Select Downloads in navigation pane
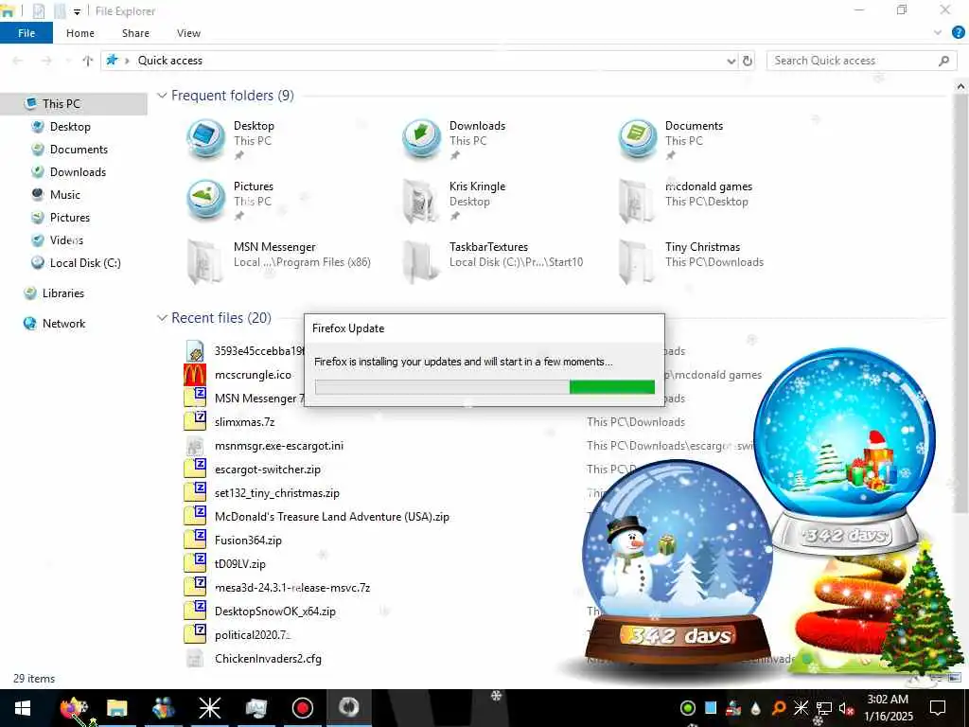This screenshot has height=727, width=969. pos(78,172)
